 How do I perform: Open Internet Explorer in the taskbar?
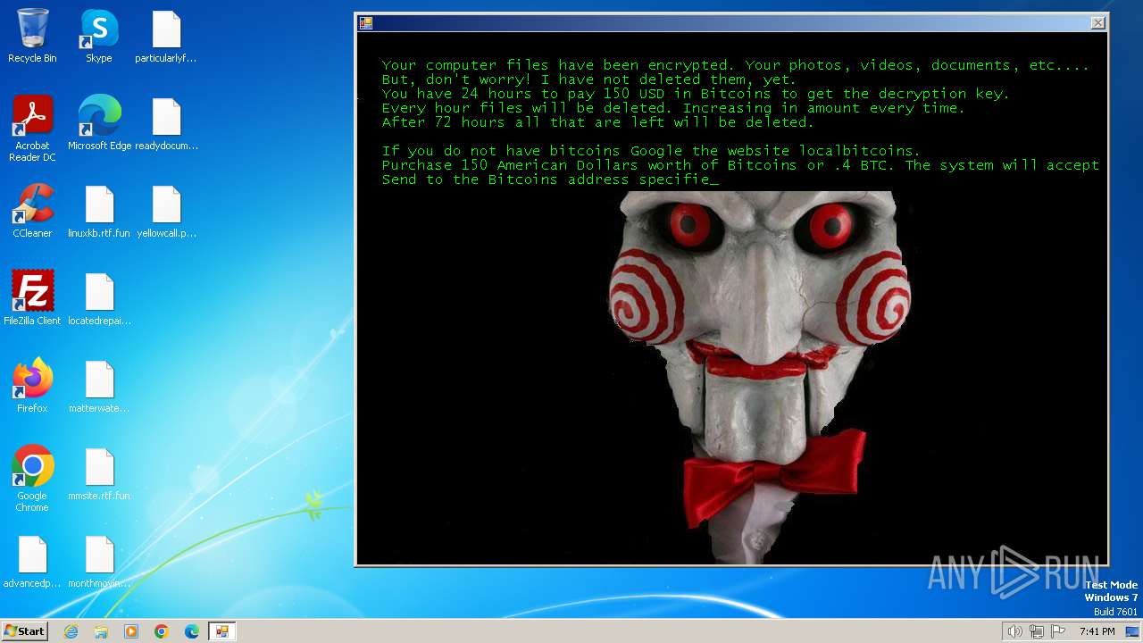tap(71, 631)
